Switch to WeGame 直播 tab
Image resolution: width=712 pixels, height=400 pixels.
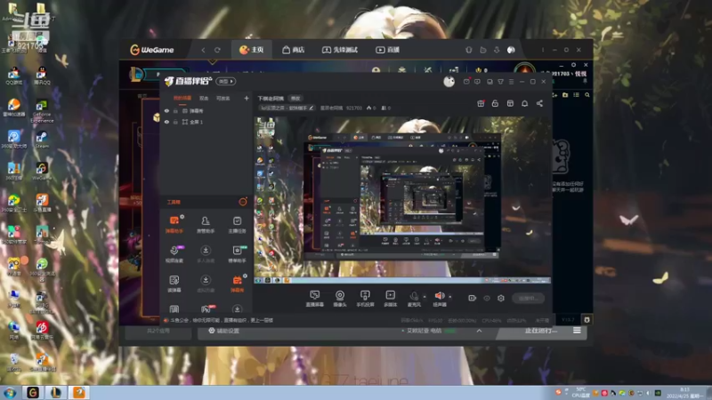[x=388, y=50]
